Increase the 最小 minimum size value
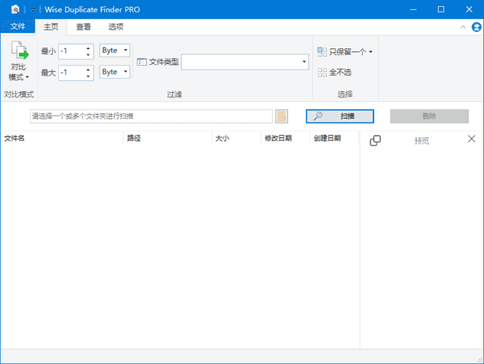The height and width of the screenshot is (364, 484). (x=90, y=48)
